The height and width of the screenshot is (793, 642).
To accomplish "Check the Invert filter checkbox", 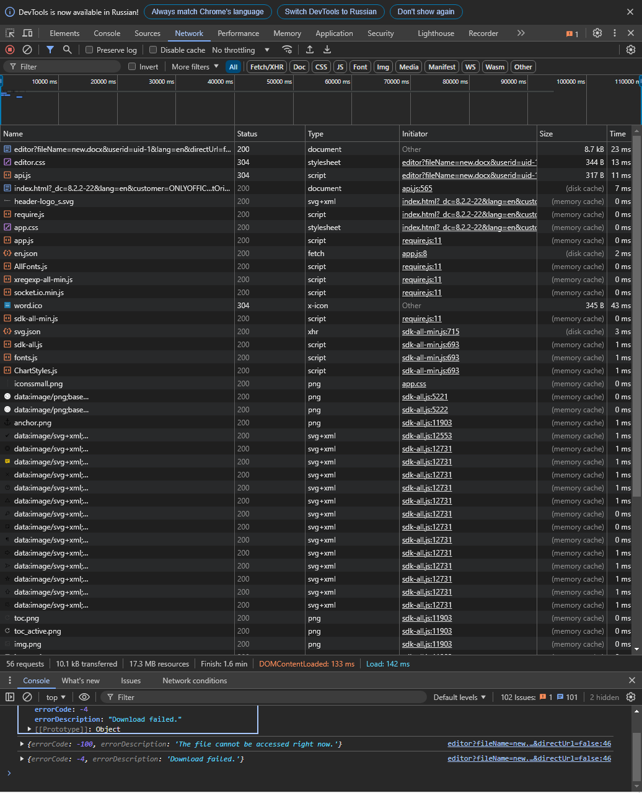I will [132, 66].
